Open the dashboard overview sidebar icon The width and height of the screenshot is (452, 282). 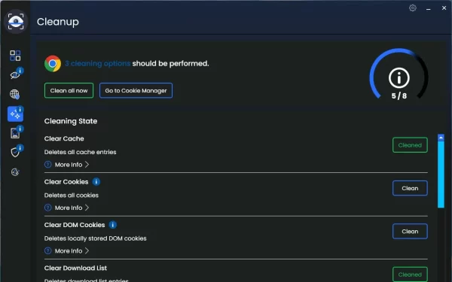pyautogui.click(x=15, y=56)
